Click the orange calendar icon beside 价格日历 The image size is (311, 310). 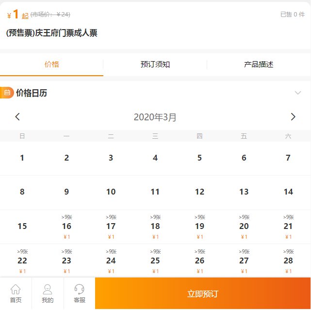(x=7, y=93)
